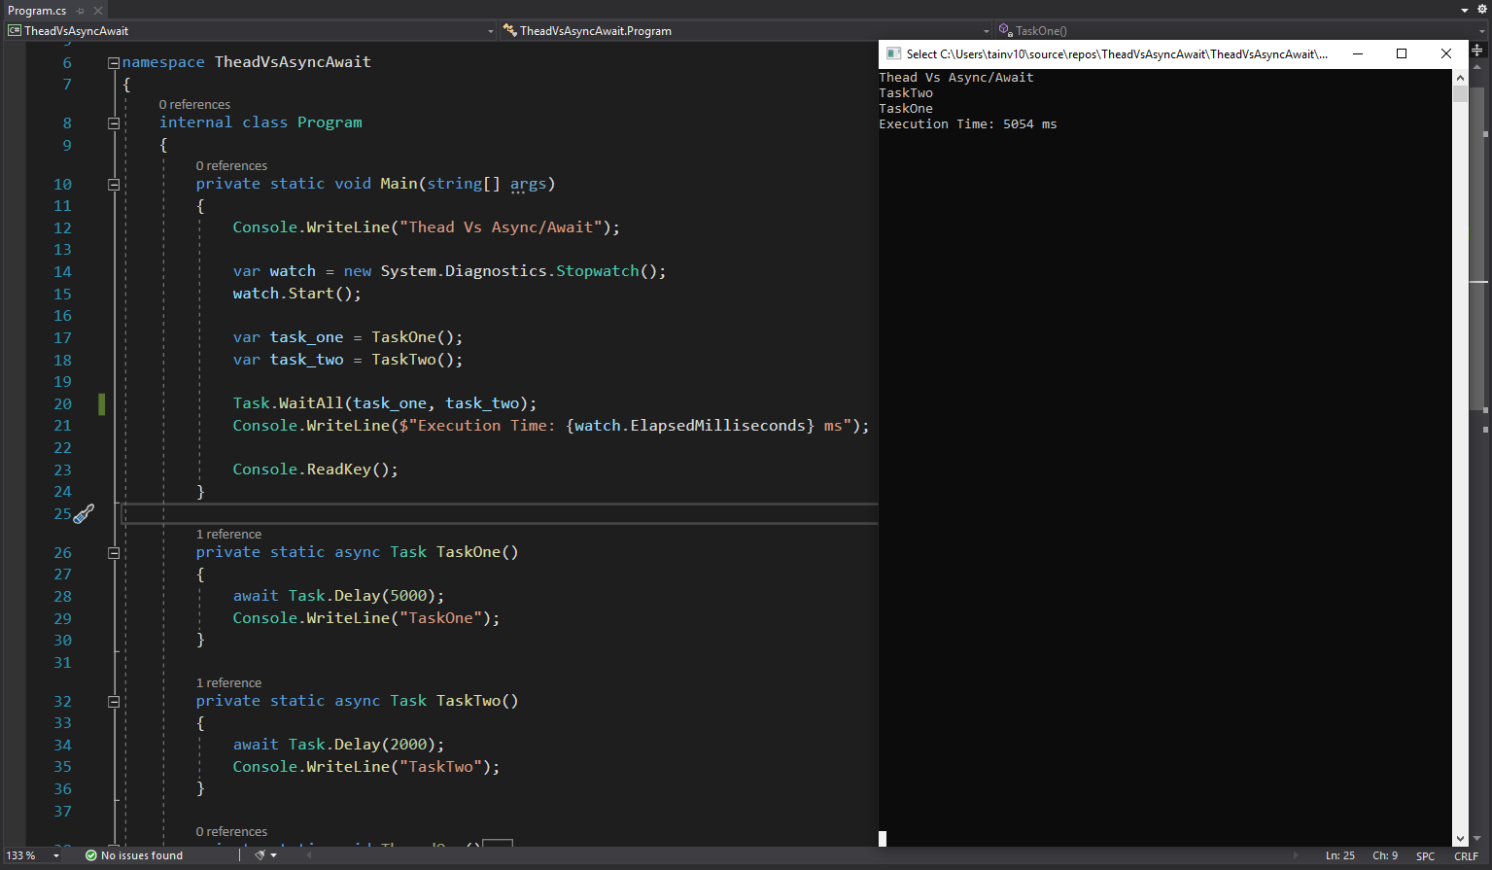The image size is (1492, 870).
Task: Click the '1 reference' link above TaskOne
Action: [228, 534]
